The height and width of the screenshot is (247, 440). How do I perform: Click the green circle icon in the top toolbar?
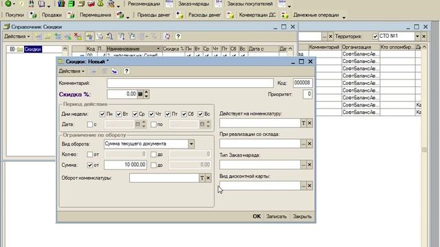pos(8,3)
